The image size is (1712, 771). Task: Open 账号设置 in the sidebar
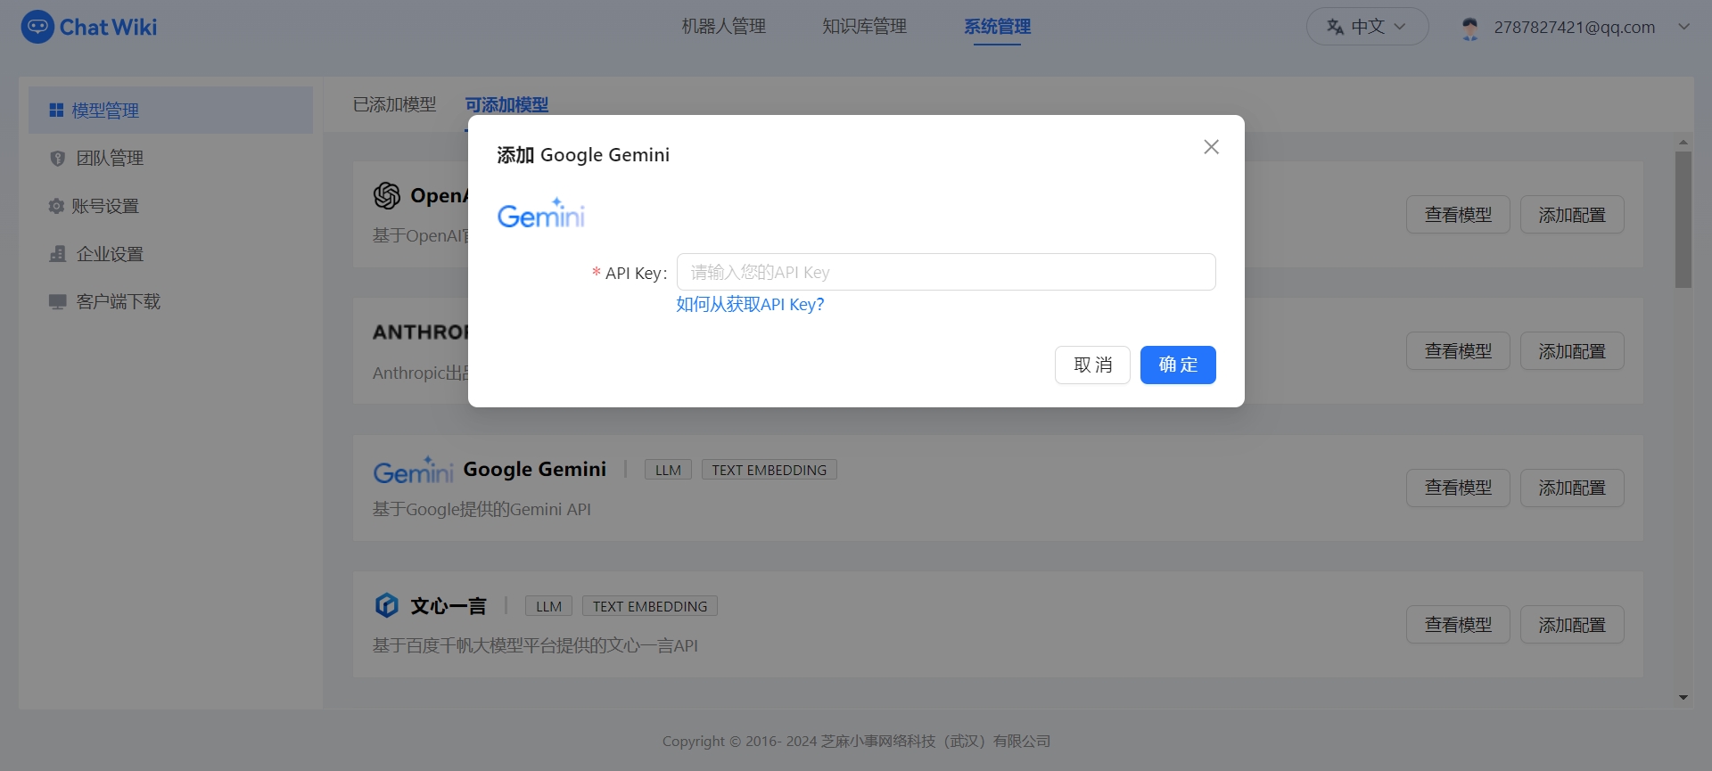pyautogui.click(x=170, y=206)
